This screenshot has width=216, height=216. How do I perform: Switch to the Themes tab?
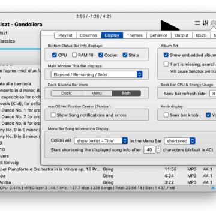tap(134, 35)
